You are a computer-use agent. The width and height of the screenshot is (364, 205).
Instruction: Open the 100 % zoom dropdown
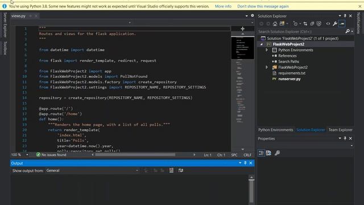[x=27, y=155]
